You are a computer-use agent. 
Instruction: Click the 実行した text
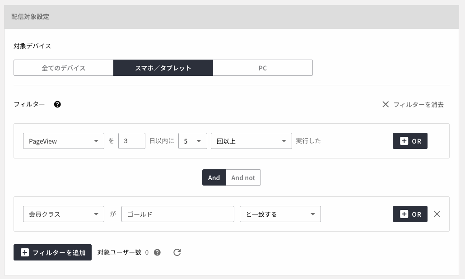coord(308,141)
